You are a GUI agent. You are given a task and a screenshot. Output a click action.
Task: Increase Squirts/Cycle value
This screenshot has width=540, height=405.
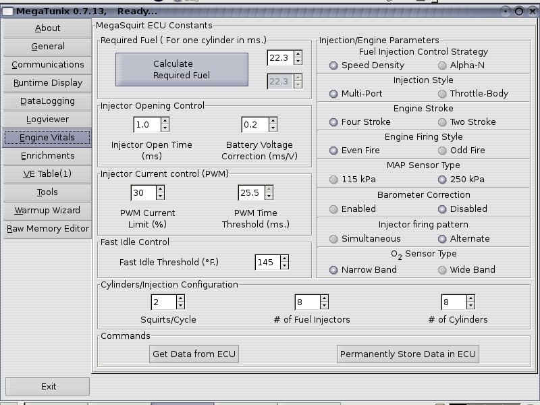point(180,298)
